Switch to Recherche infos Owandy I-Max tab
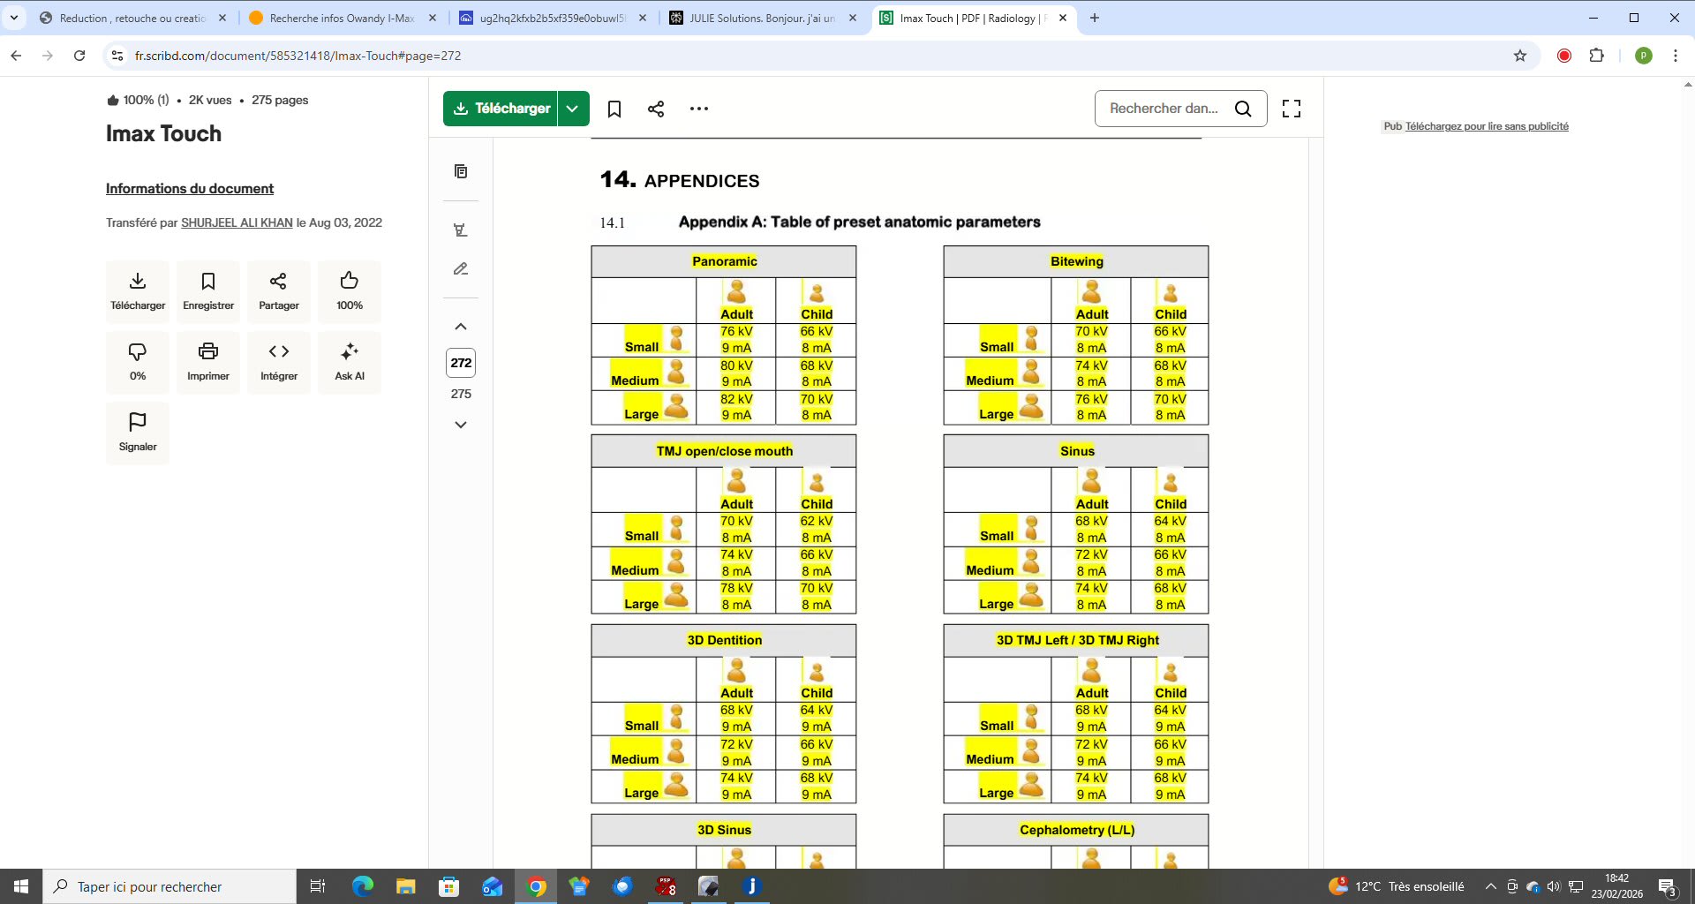This screenshot has height=904, width=1695. click(x=341, y=18)
